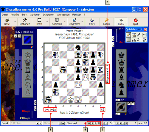Open the Diagramm menu in menu bar
This screenshot has height=132, width=149.
click(49, 15)
